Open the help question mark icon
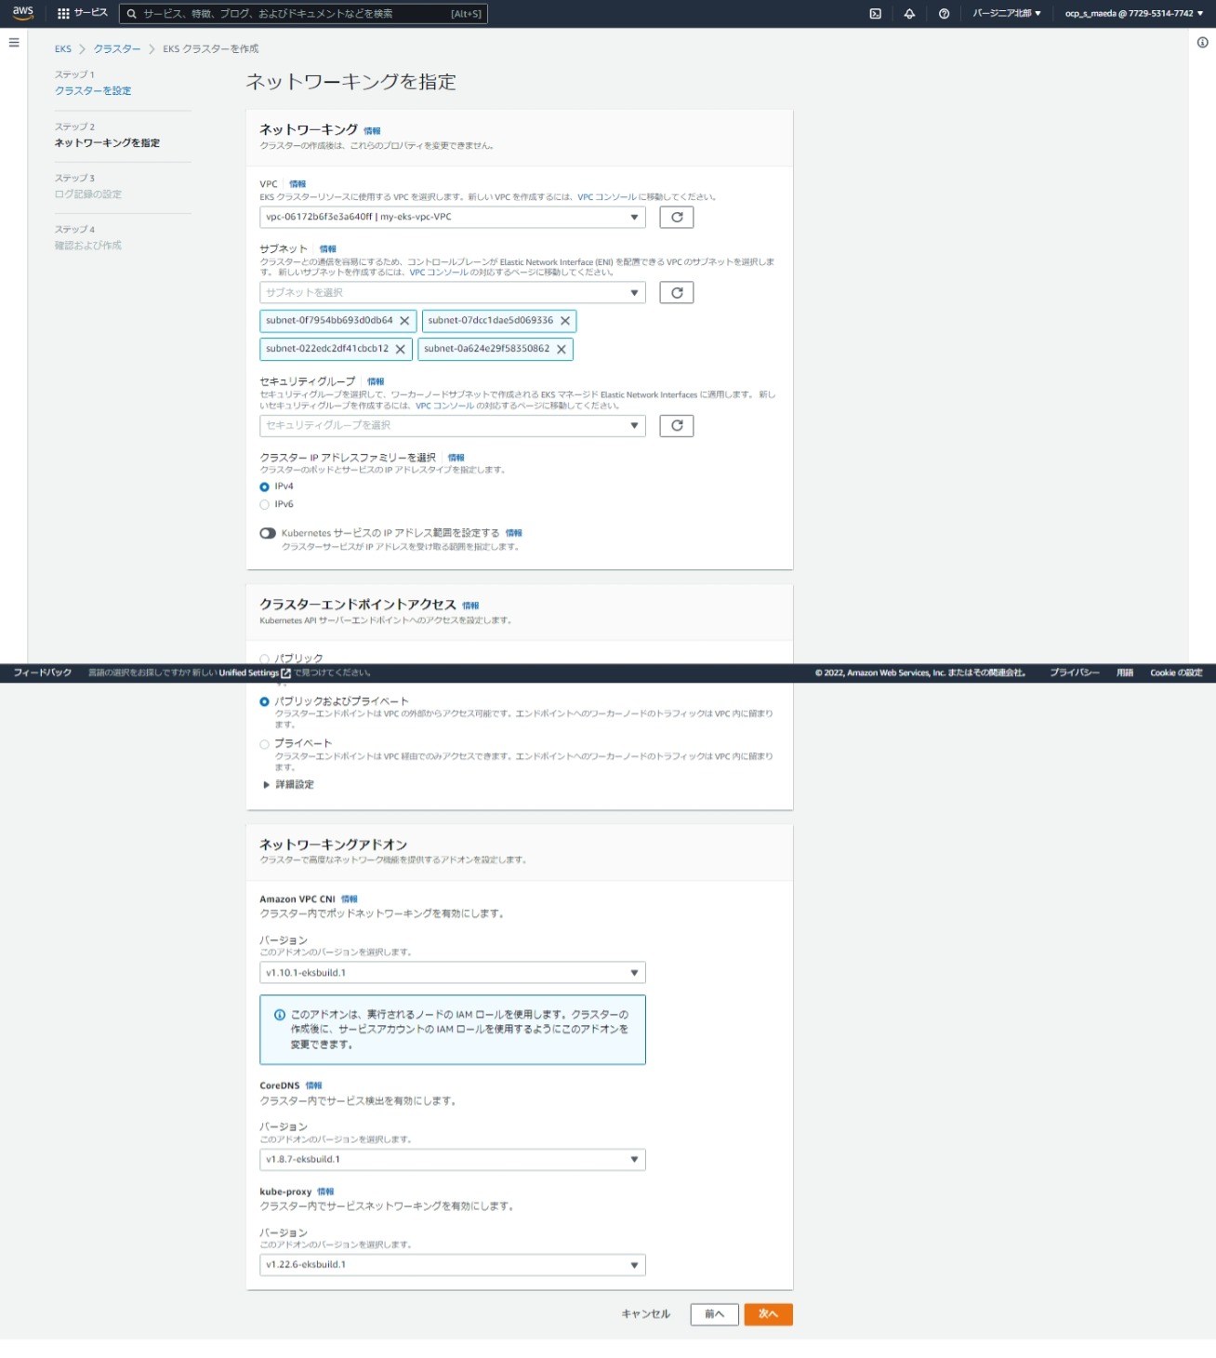Image resolution: width=1216 pixels, height=1358 pixels. click(x=944, y=14)
